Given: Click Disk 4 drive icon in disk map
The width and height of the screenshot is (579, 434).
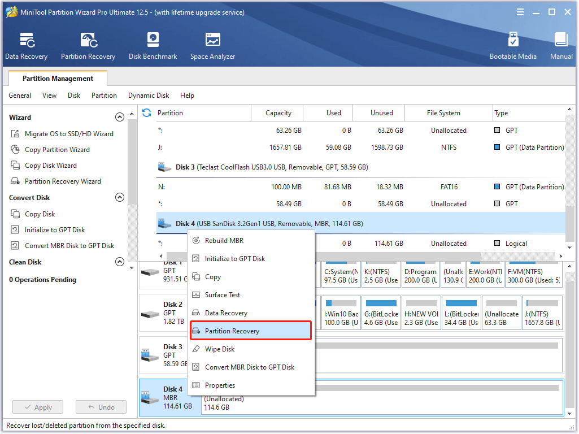Looking at the screenshot, I should (x=150, y=398).
